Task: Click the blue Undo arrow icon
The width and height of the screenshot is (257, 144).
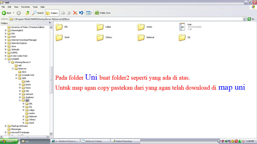Action: pos(81,13)
